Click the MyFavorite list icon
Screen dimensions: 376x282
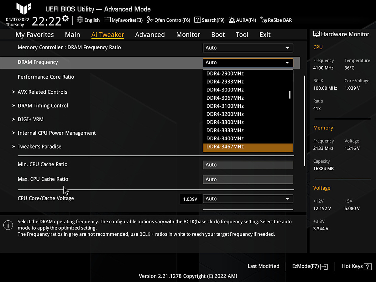(107, 20)
